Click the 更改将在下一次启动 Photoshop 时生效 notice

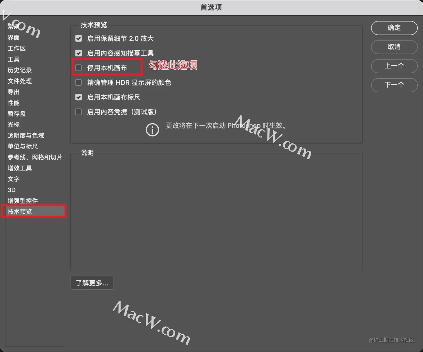point(226,126)
